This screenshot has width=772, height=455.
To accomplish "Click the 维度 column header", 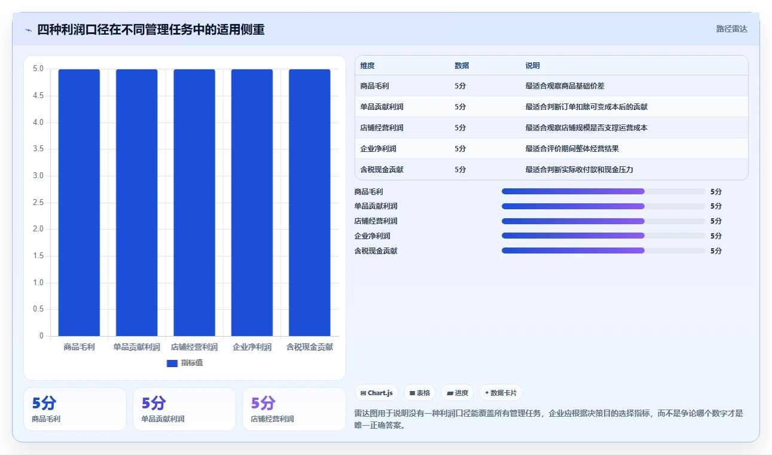I will coord(368,66).
